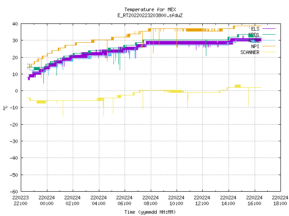Click the 'Time (yymmdd HH:MM)' axis title
Screen dimensions: 289x216
(150, 212)
